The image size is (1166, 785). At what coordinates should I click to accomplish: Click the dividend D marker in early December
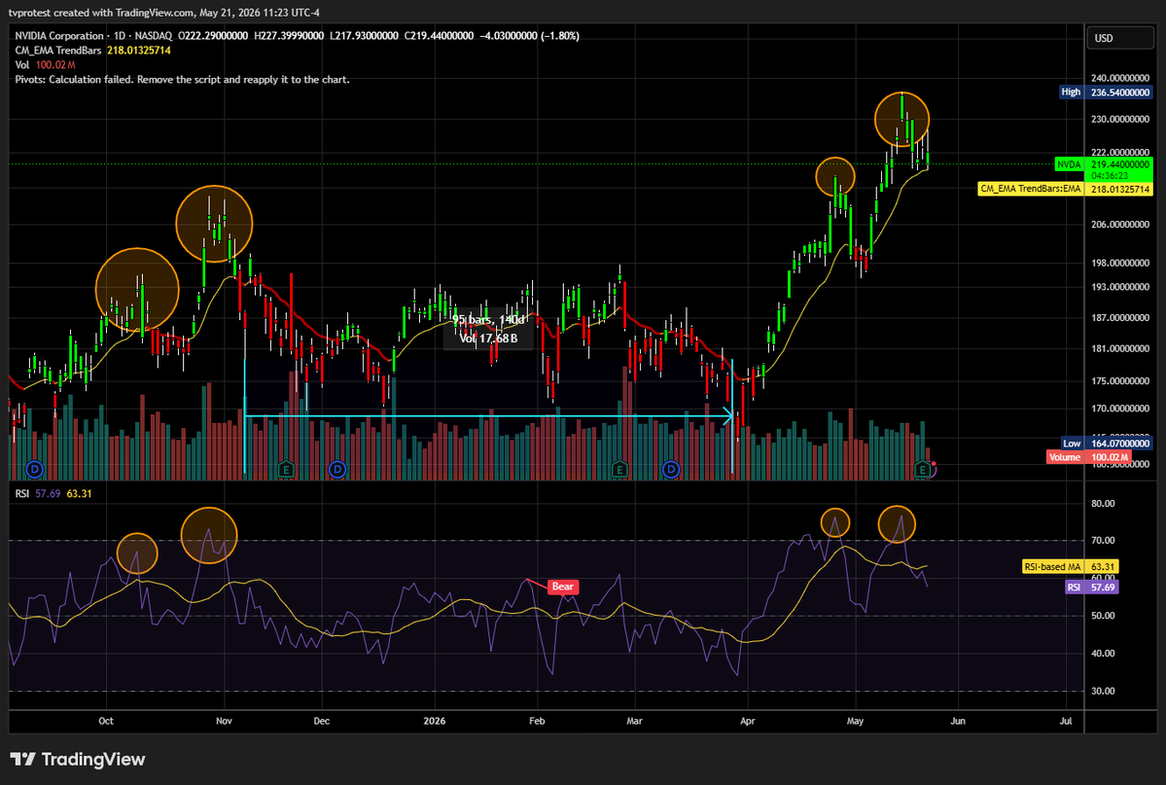(336, 469)
